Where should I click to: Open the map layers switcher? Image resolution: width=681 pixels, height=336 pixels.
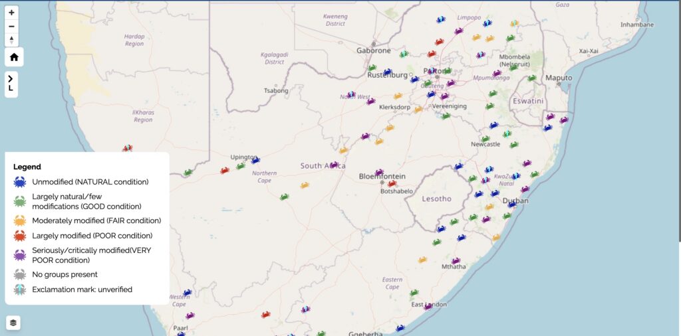click(13, 323)
